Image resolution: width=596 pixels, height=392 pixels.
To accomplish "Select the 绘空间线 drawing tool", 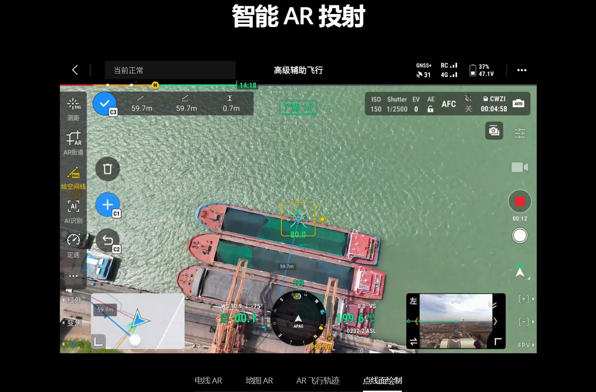I will (73, 177).
